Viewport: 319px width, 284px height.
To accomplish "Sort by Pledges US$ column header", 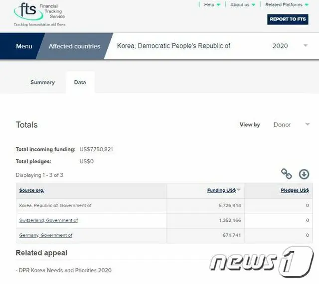I will (x=294, y=190).
